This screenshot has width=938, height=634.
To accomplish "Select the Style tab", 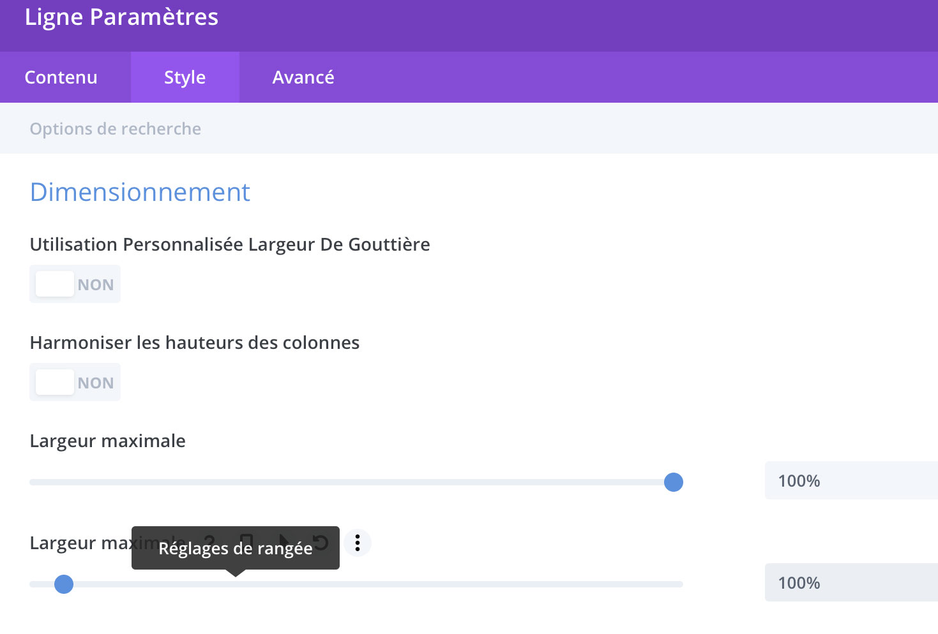I will pos(185,77).
